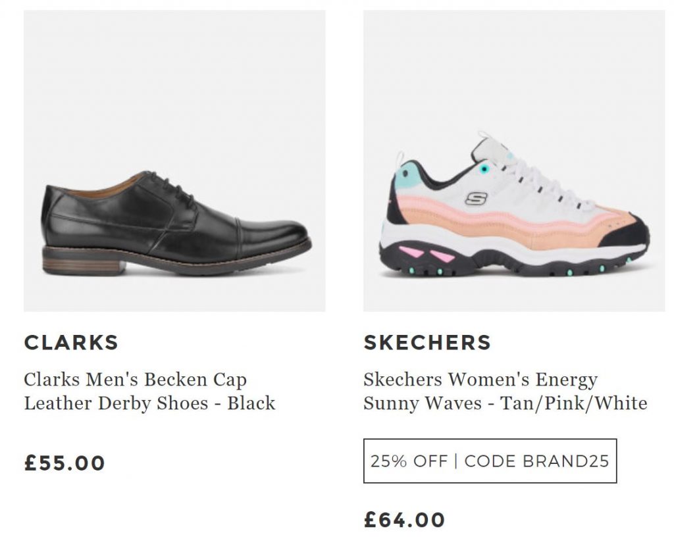Open the Clarks black derby shoe image
This screenshot has height=558, width=674.
pos(174,161)
